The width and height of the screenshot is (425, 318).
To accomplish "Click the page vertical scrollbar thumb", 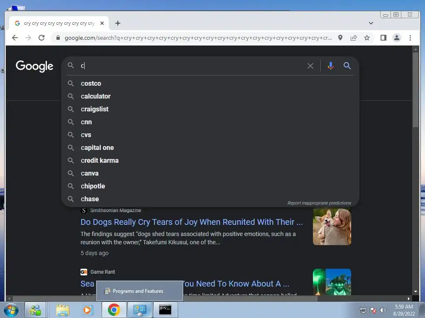I will point(415,89).
